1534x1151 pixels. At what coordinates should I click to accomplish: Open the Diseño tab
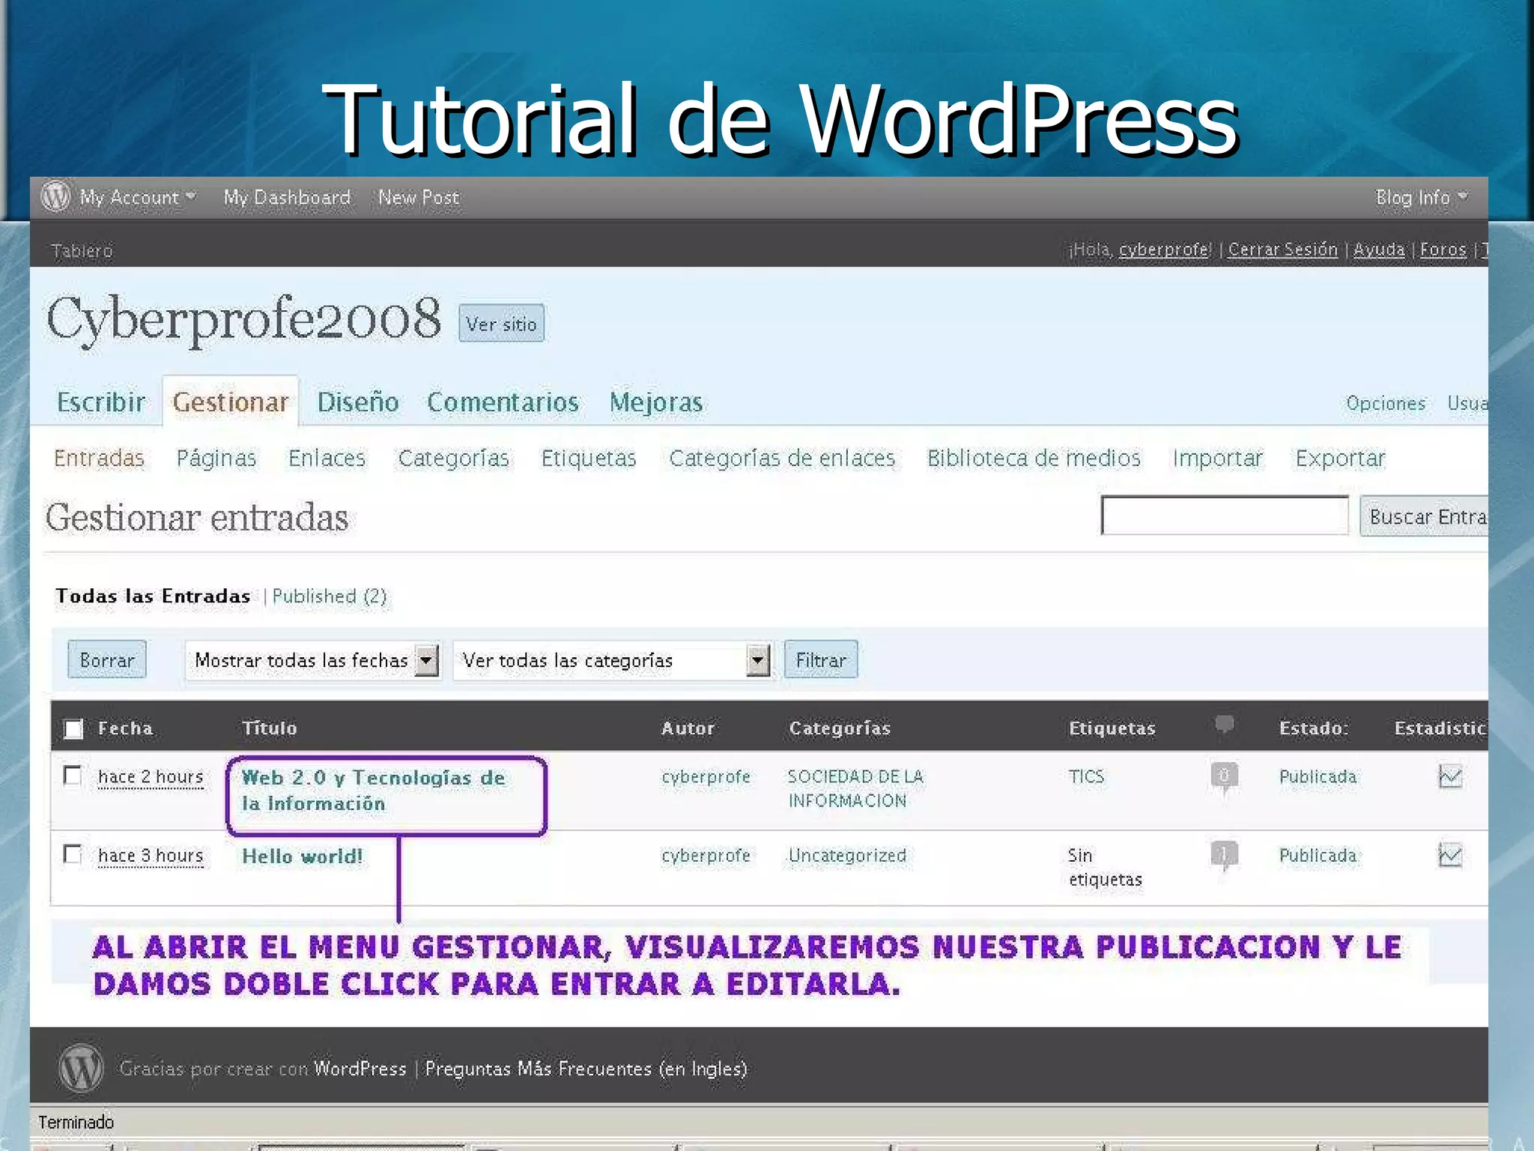[x=358, y=402]
